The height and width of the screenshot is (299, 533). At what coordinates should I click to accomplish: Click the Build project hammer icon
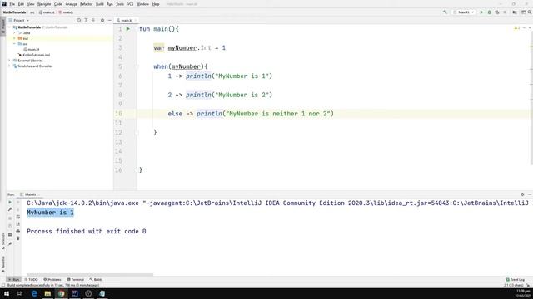(445, 12)
